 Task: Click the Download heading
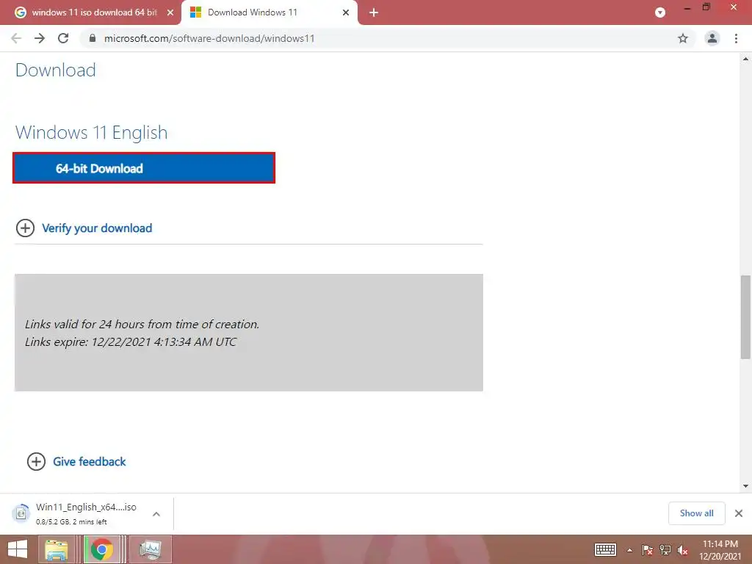[56, 70]
